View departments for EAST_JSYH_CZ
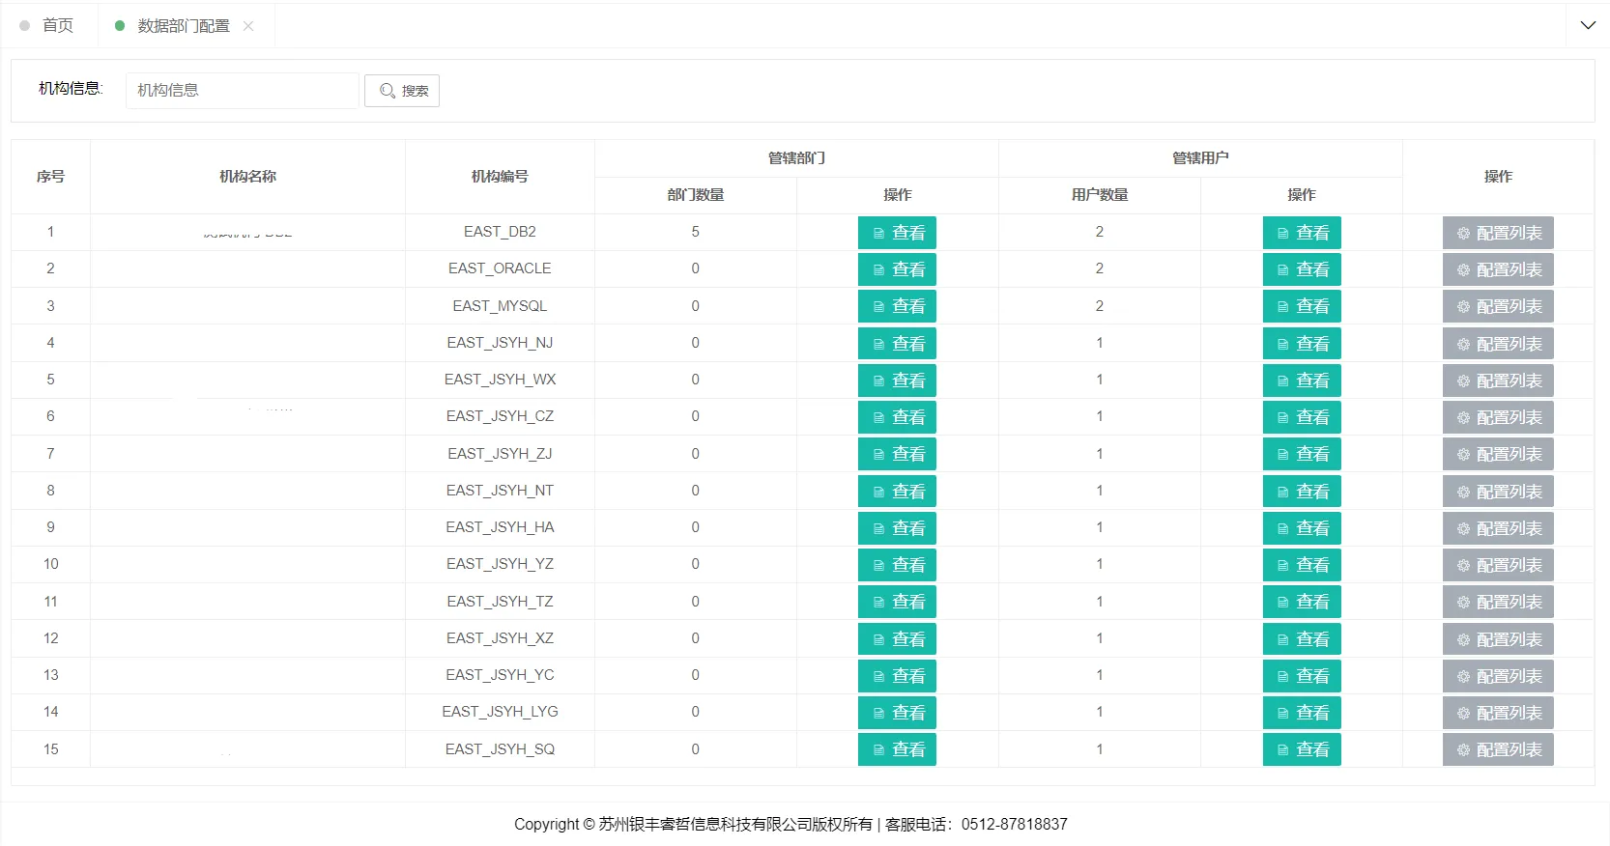This screenshot has width=1610, height=846. pos(897,417)
